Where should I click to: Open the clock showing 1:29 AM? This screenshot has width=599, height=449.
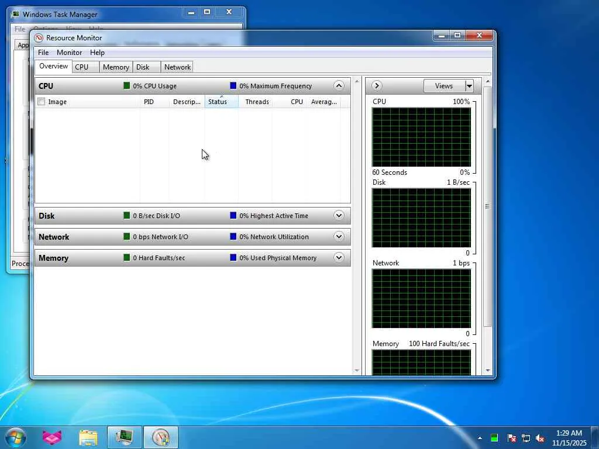(569, 438)
